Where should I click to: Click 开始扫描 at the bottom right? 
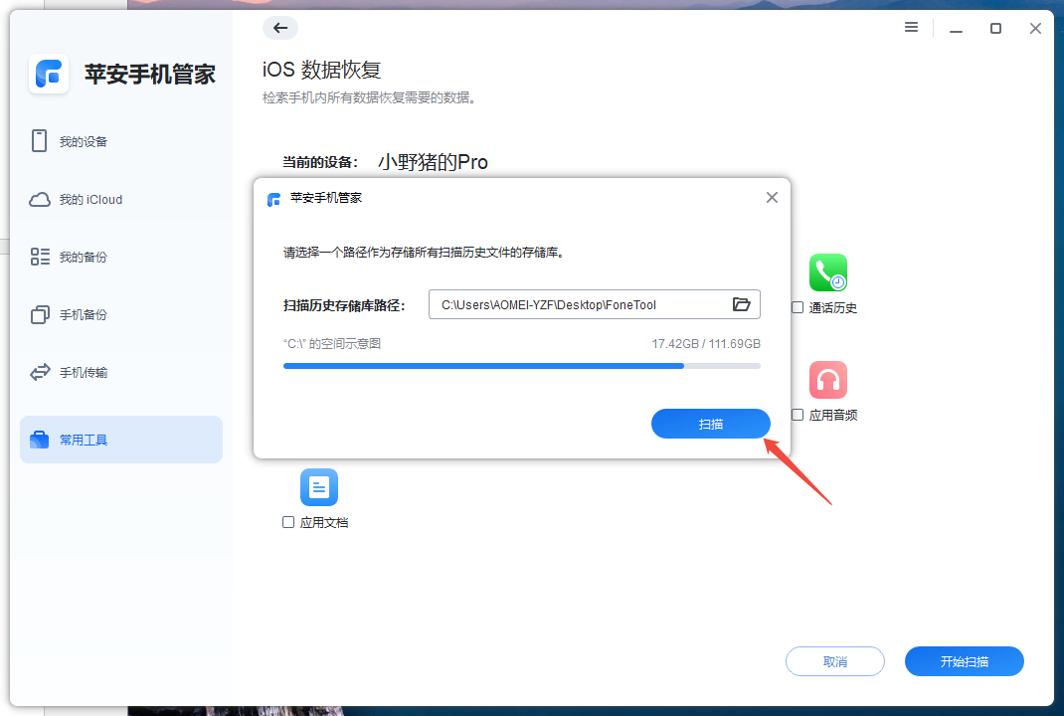(x=963, y=660)
